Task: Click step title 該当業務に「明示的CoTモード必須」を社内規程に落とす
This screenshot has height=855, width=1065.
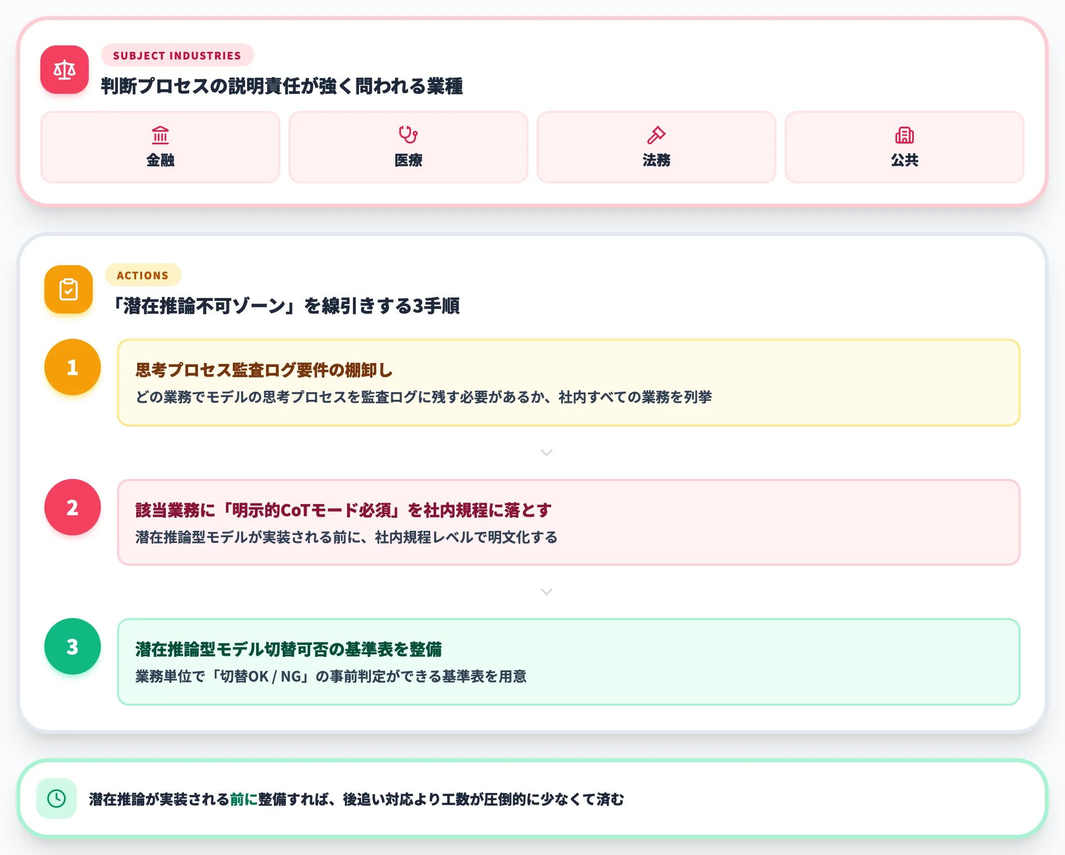Action: pyautogui.click(x=343, y=510)
